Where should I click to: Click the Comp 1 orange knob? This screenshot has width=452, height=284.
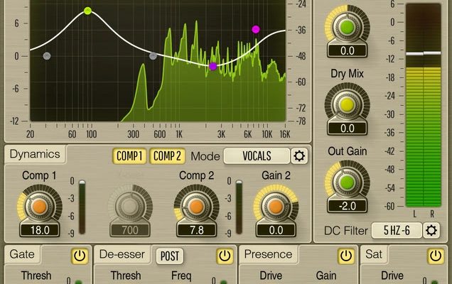click(40, 205)
